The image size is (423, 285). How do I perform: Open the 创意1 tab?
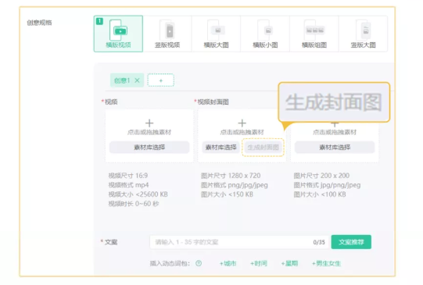tap(122, 80)
